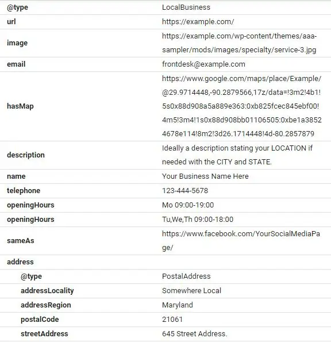Click the hasMap property label
Image resolution: width=331 pixels, height=342 pixels.
pos(20,106)
